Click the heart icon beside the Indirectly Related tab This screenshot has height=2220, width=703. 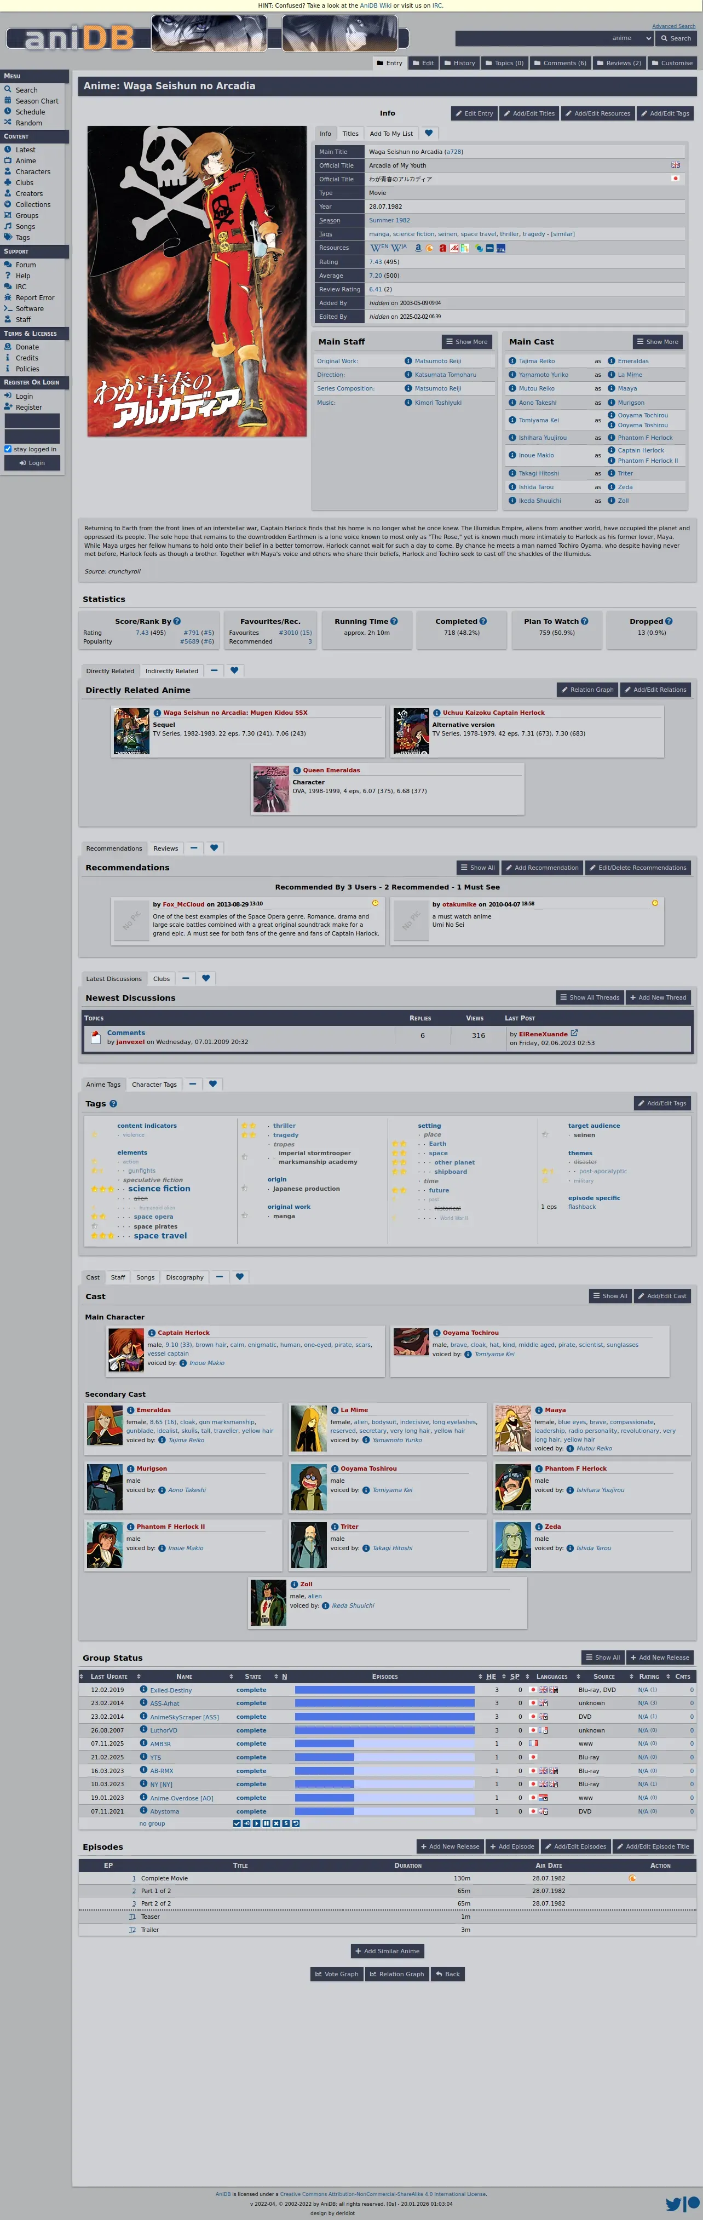234,670
